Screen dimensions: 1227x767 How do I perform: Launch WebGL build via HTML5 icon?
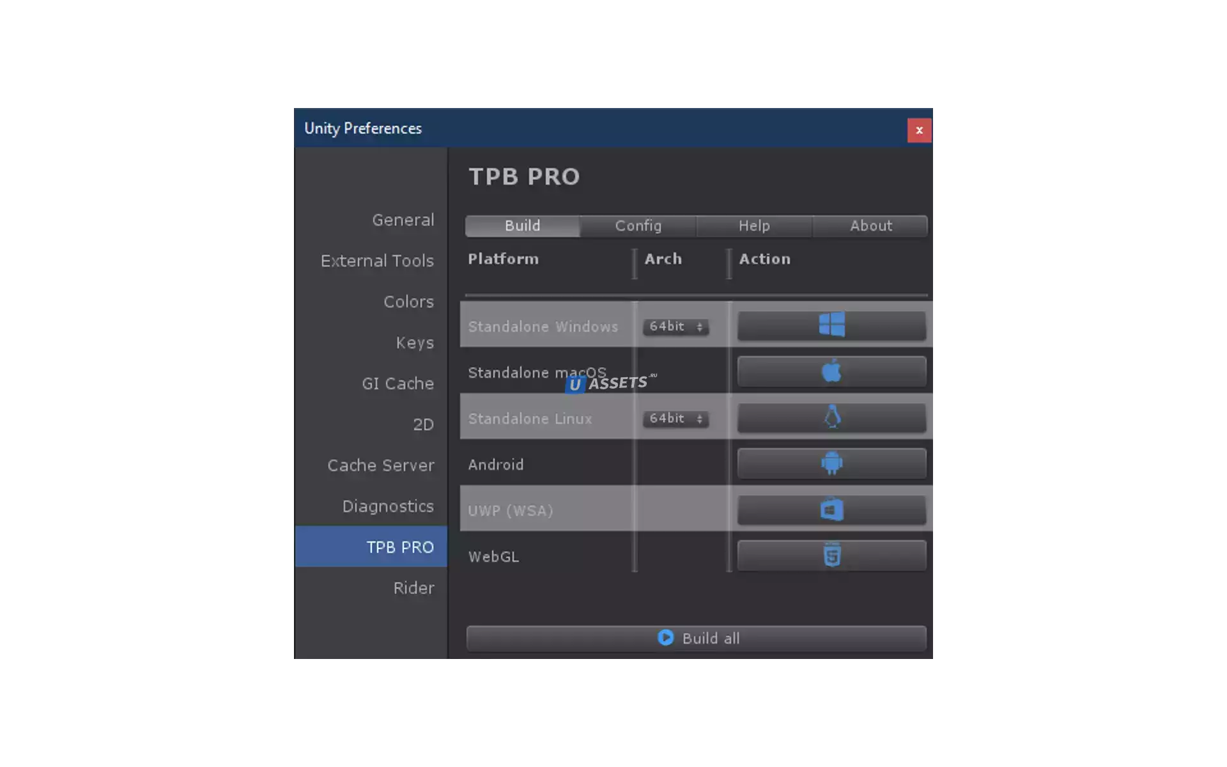[x=831, y=555]
